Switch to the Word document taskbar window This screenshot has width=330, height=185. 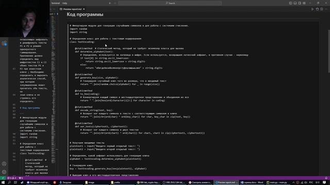point(252,182)
